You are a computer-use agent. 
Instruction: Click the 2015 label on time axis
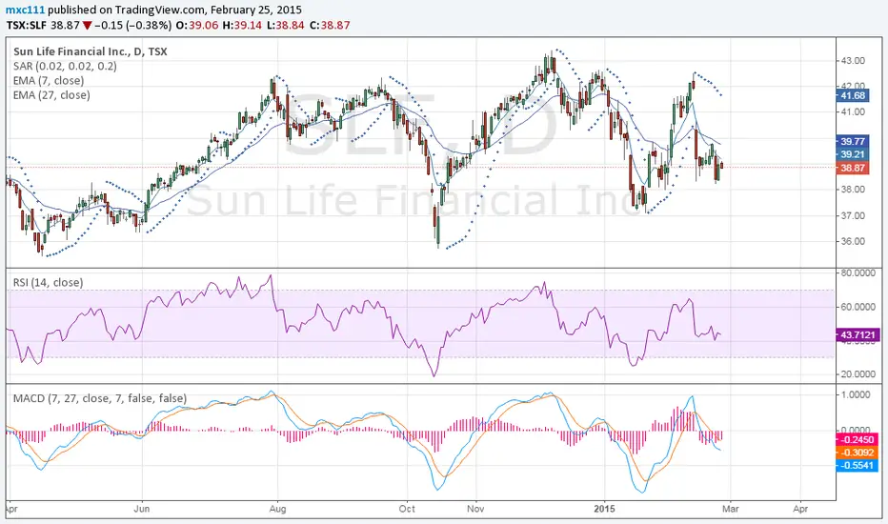(x=604, y=509)
